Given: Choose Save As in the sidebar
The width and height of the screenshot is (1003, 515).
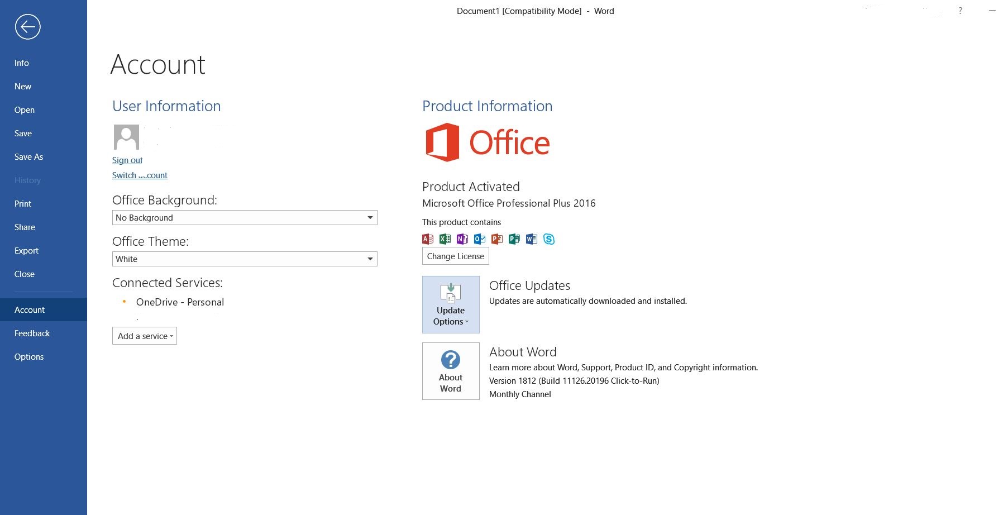Looking at the screenshot, I should point(44,157).
